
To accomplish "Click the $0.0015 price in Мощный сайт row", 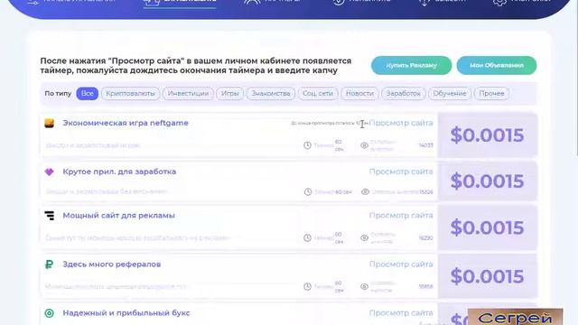I will pos(487,227).
